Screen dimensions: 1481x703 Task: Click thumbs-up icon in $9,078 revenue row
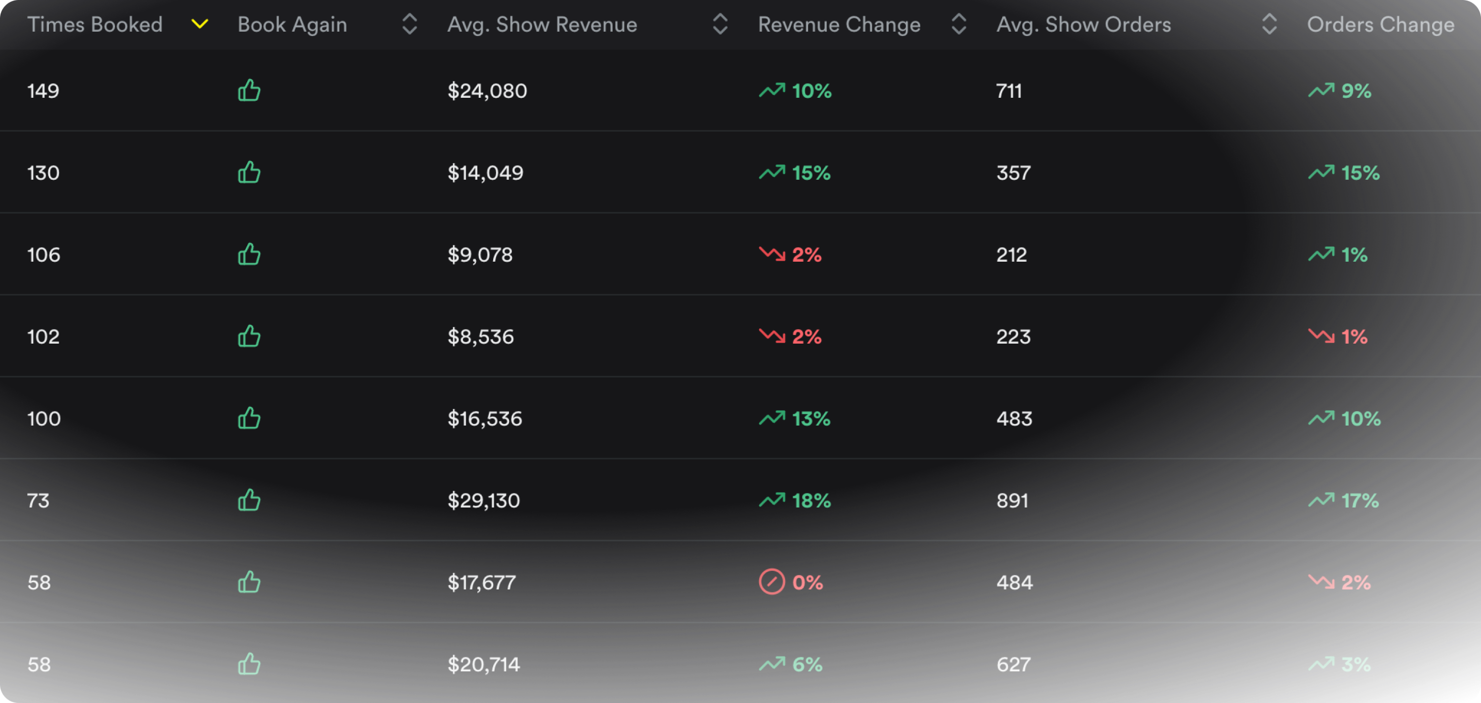[x=249, y=254]
